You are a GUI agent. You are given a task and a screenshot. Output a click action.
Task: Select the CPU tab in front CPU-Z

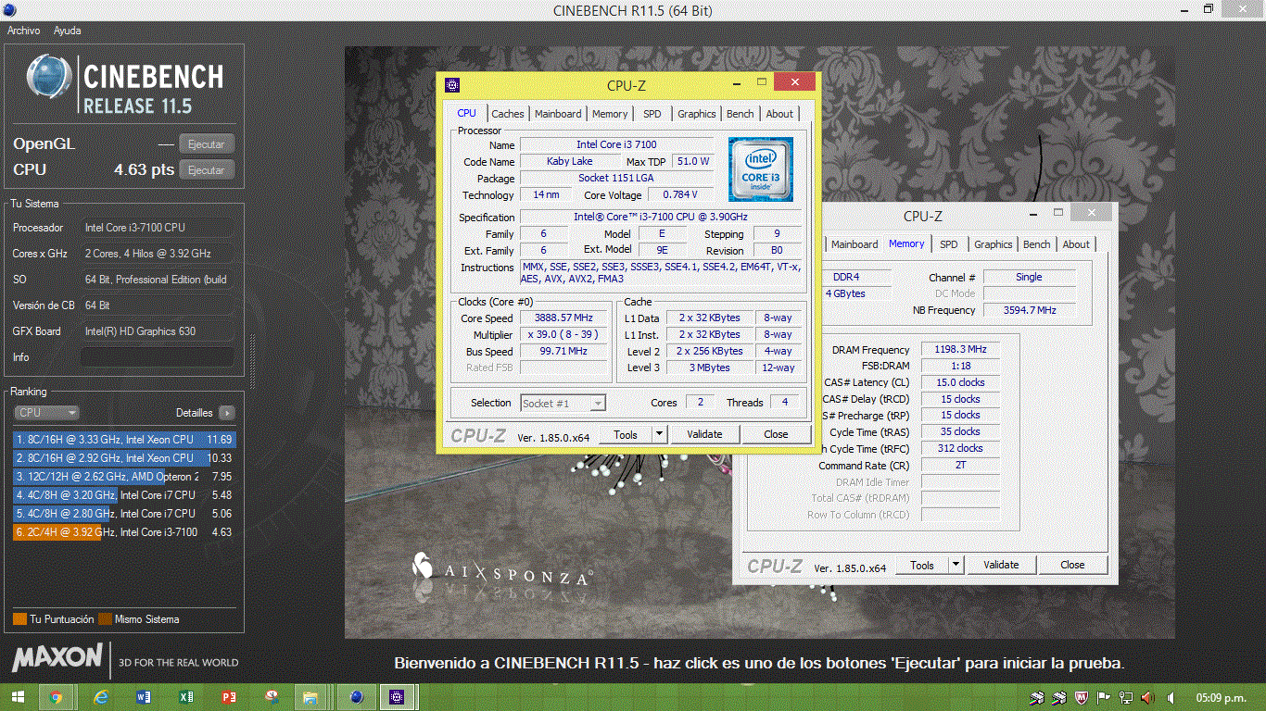tap(467, 113)
